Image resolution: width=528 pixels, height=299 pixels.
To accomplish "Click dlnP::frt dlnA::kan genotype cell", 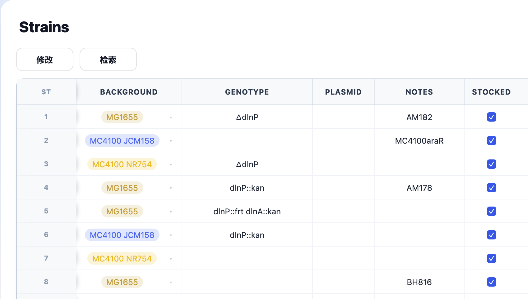I will click(247, 211).
